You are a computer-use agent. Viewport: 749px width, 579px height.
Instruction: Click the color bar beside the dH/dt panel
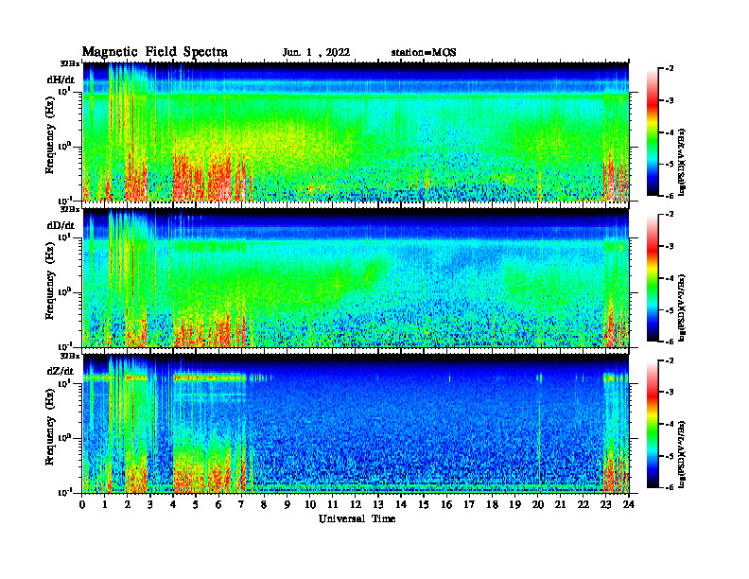[653, 132]
